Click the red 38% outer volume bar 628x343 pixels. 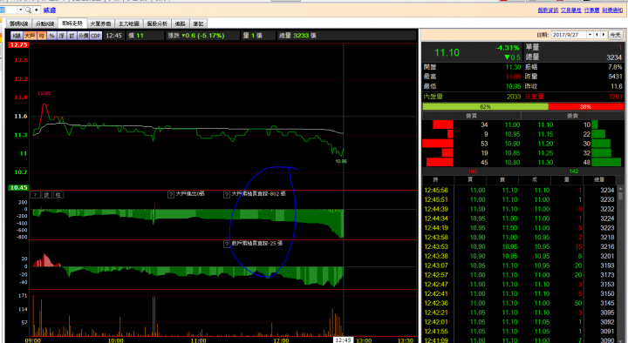tap(586, 107)
